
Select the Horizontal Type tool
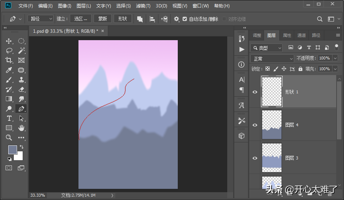tap(9, 119)
